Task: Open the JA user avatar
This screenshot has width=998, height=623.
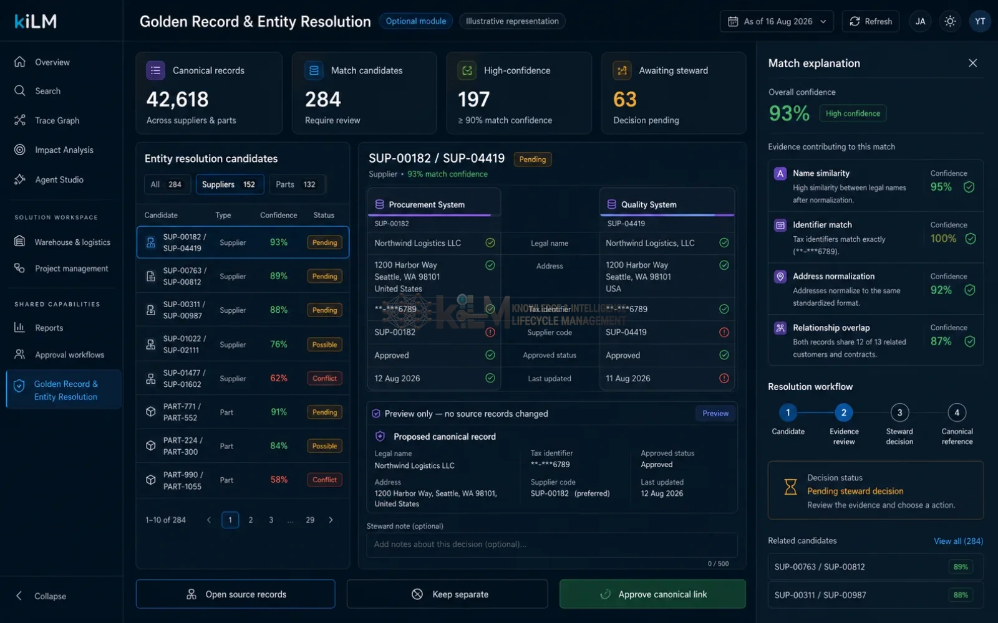Action: click(x=920, y=21)
